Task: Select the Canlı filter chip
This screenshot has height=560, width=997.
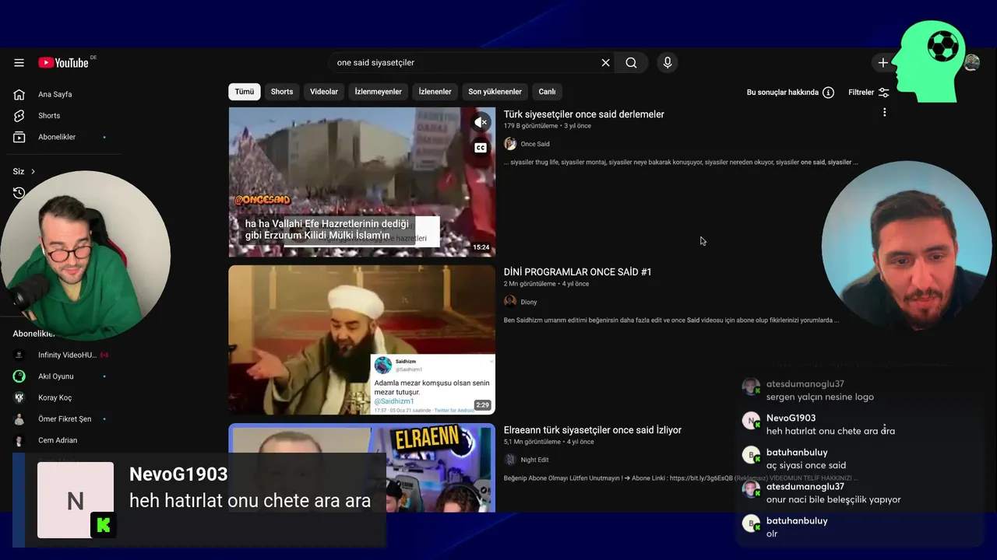Action: (x=548, y=92)
